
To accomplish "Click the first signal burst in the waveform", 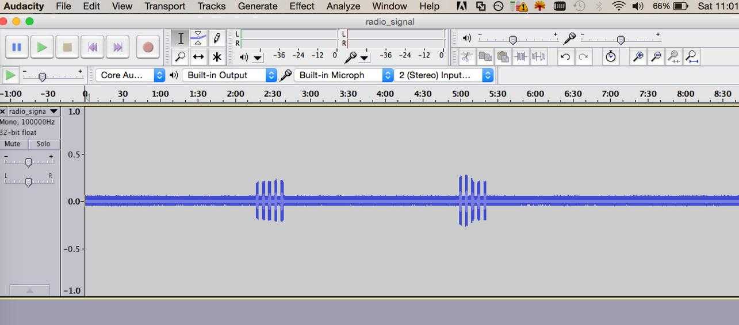I will (270, 200).
